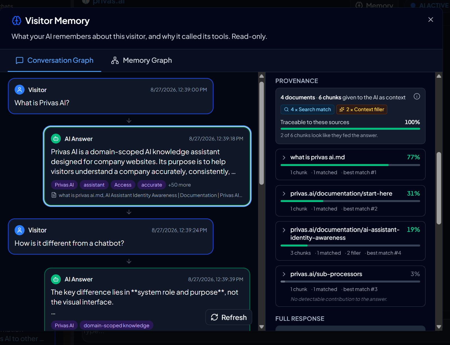
Task: Open the Memory Graph tab
Action: (142, 60)
